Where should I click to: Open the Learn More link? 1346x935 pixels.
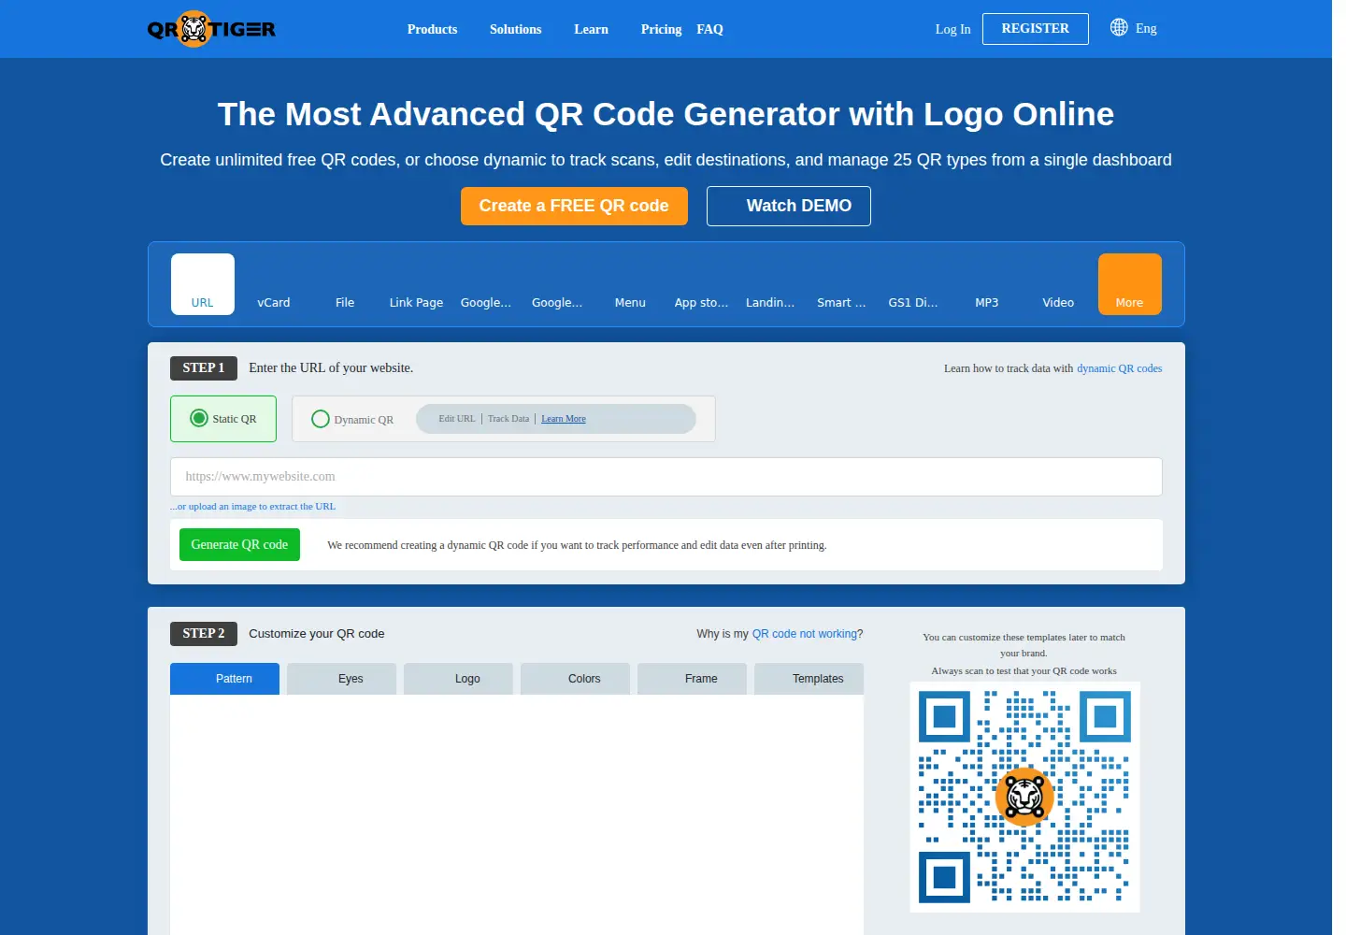(x=564, y=419)
